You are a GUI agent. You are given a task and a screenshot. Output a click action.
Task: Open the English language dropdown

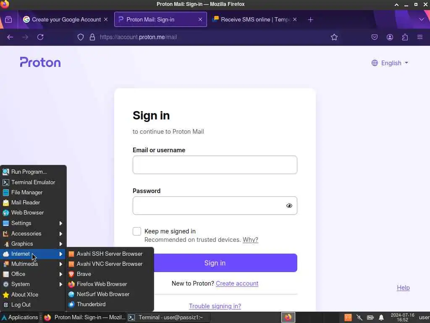point(390,63)
